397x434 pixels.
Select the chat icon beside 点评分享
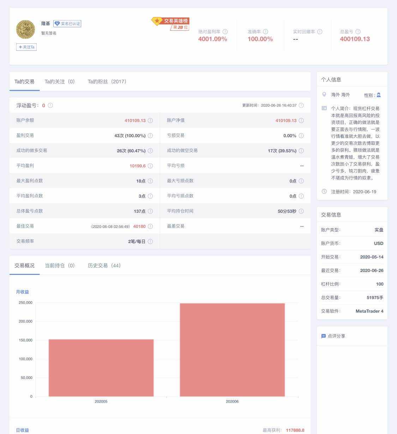[324, 336]
